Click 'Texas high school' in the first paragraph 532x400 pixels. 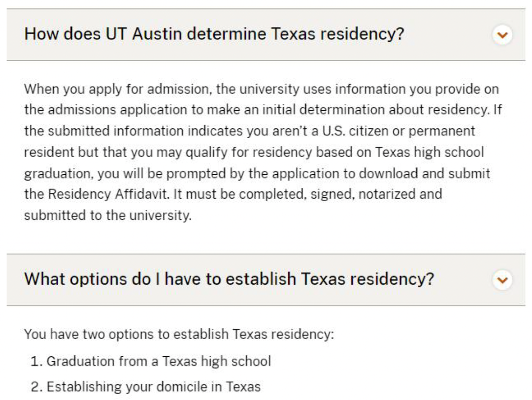pos(429,152)
